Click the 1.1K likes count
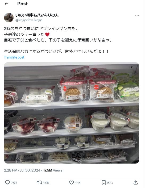 [x=78, y=183]
